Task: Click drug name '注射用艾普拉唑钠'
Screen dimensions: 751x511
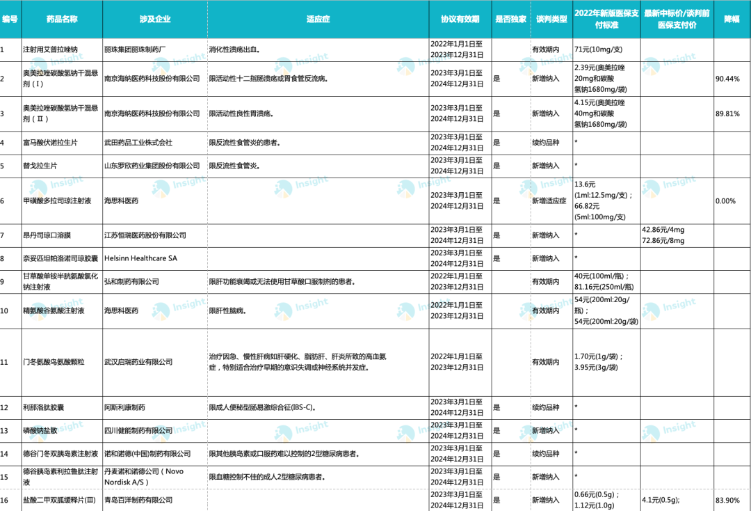Action: pos(50,49)
